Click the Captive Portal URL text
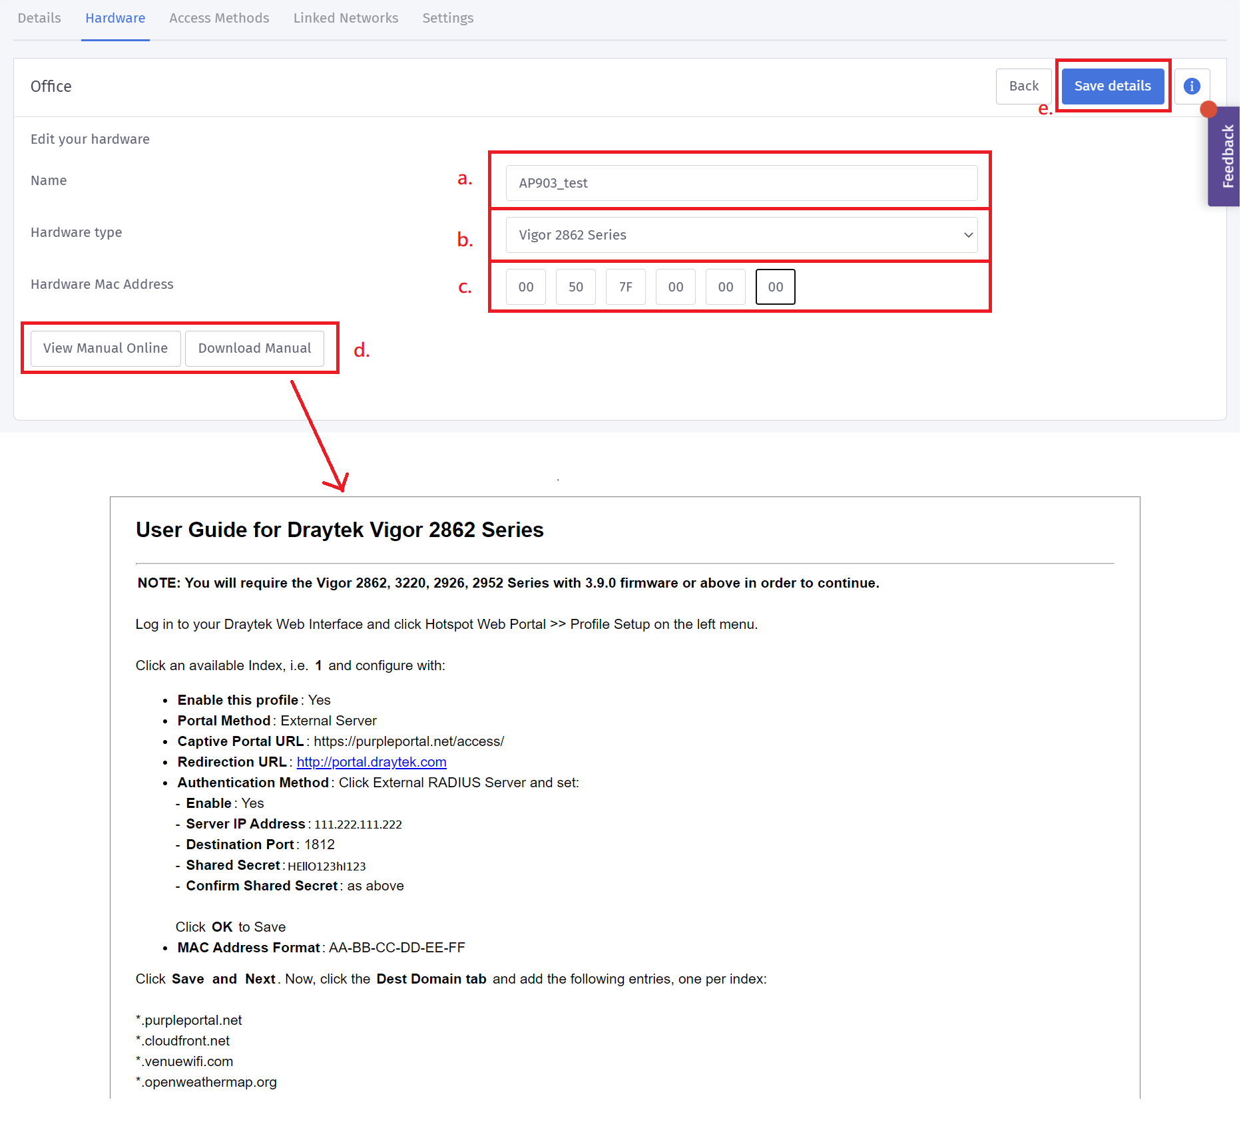The width and height of the screenshot is (1241, 1122). pos(341,741)
